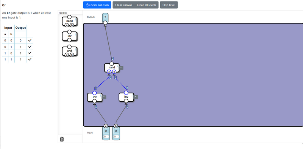Screen dimensions: 303x149
Task: Click the checkmark for row 0 1
Action: coord(30,47)
